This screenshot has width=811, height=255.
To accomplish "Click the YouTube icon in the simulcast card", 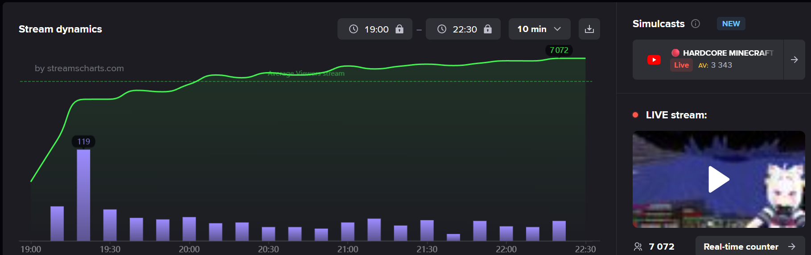I will click(654, 60).
